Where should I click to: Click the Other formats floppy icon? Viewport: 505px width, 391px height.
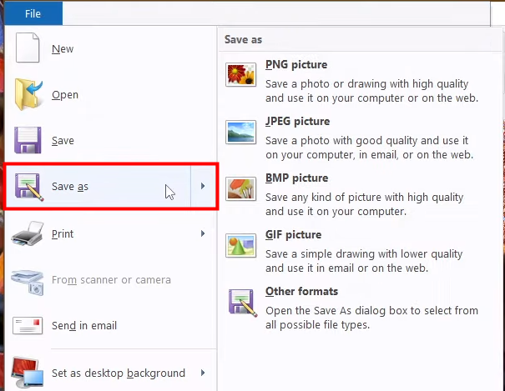click(x=243, y=303)
